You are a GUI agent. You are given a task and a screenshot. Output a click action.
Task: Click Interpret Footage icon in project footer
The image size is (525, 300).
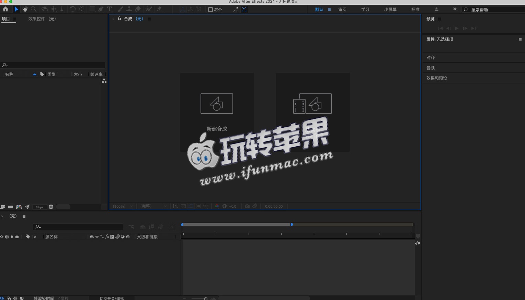pyautogui.click(x=2, y=207)
